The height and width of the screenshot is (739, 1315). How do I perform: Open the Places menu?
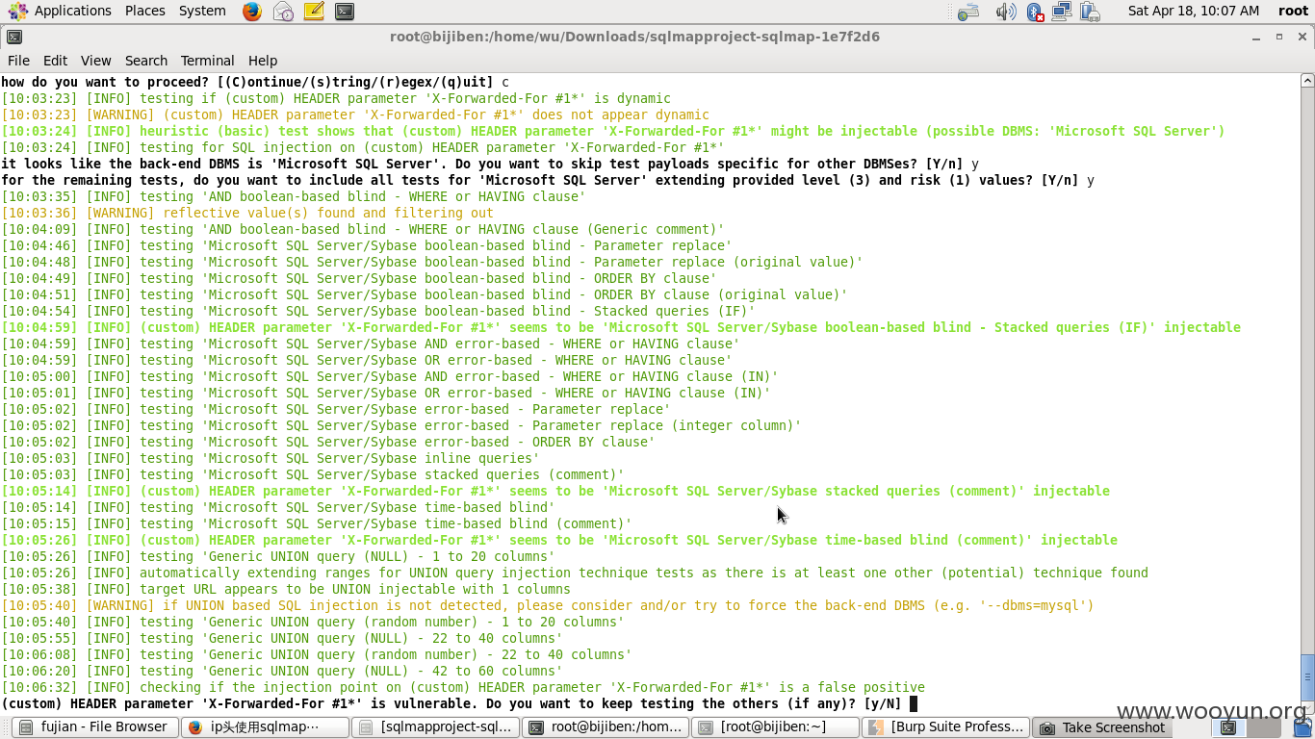(145, 11)
